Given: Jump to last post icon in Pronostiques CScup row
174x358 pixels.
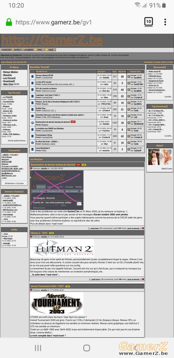Looking at the screenshot, I should coord(129,136).
